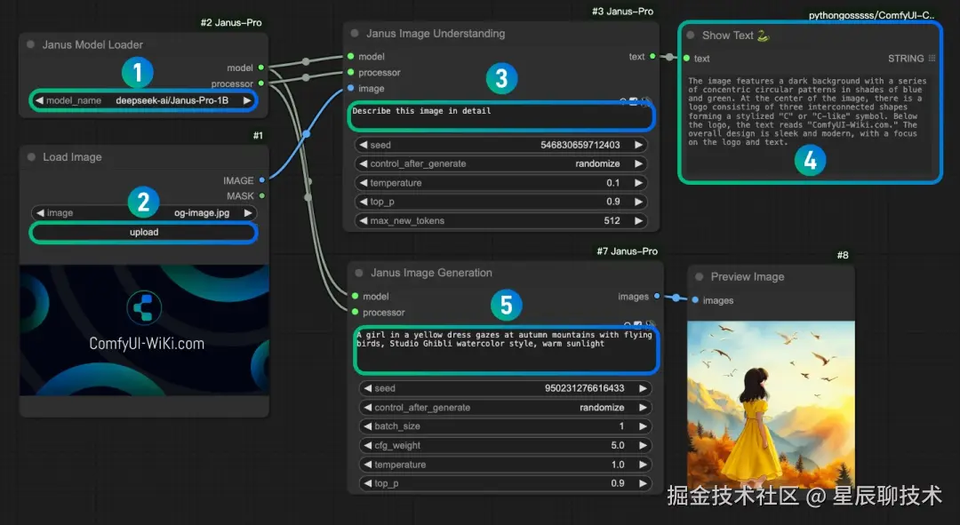Advance Understanding control_after_generate with right arrow
960x525 pixels.
pyautogui.click(x=638, y=163)
